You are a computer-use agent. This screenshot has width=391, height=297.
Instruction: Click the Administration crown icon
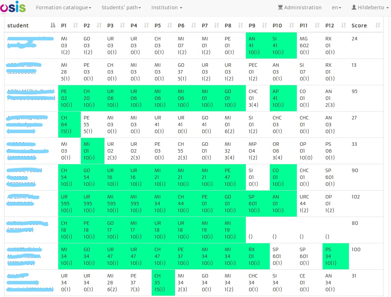[280, 7]
